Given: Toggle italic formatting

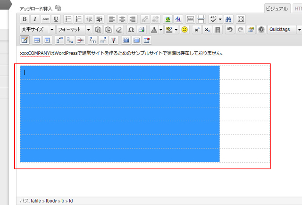Looking at the screenshot, I should point(35,19).
